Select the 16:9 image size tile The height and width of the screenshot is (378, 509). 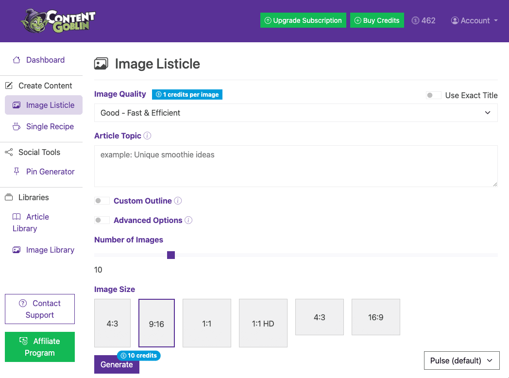[375, 317]
